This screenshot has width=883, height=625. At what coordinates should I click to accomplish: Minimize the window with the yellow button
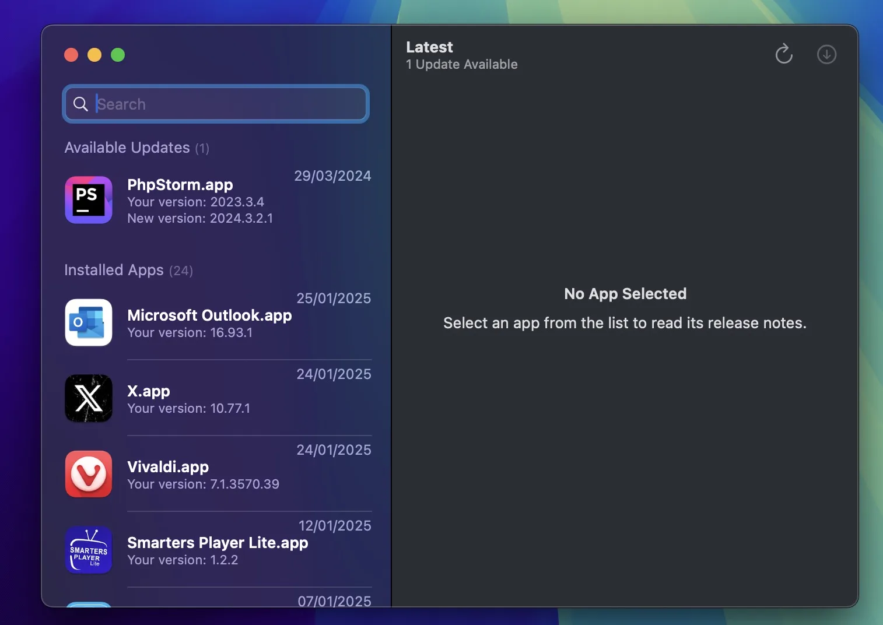click(x=94, y=55)
